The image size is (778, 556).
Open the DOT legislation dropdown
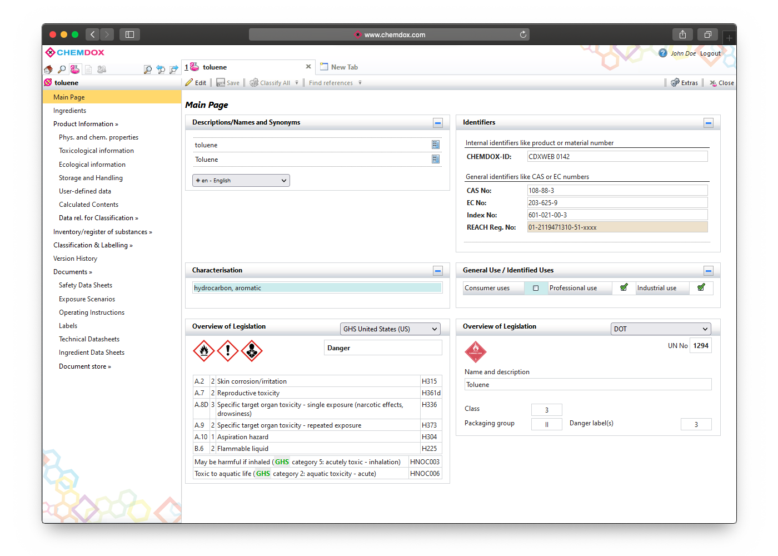click(661, 329)
